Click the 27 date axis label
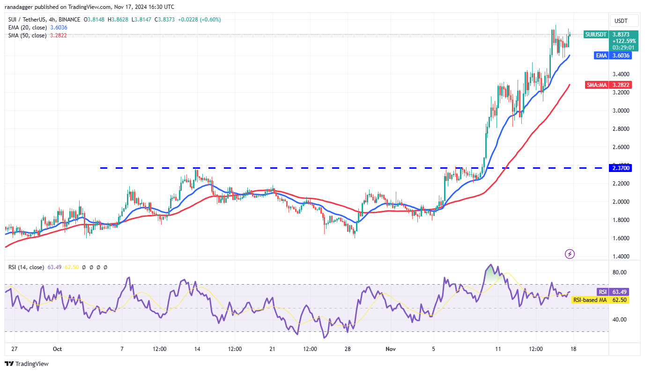645x372 pixels. (x=15, y=349)
